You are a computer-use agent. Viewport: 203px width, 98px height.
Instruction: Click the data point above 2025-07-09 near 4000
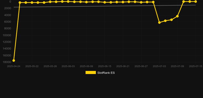177,16
